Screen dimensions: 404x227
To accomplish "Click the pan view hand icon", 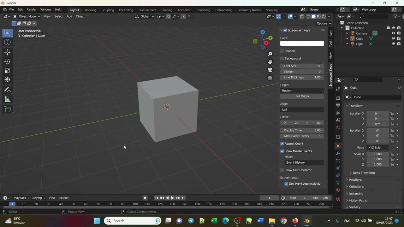I will (270, 62).
